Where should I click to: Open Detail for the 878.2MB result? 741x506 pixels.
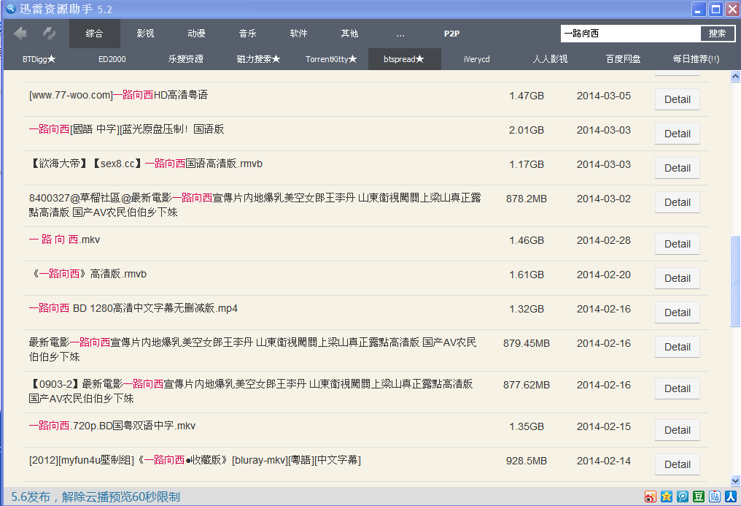(x=678, y=202)
